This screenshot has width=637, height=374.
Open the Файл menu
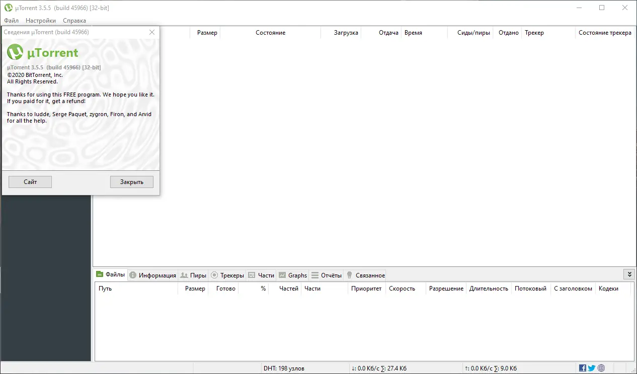click(x=11, y=21)
